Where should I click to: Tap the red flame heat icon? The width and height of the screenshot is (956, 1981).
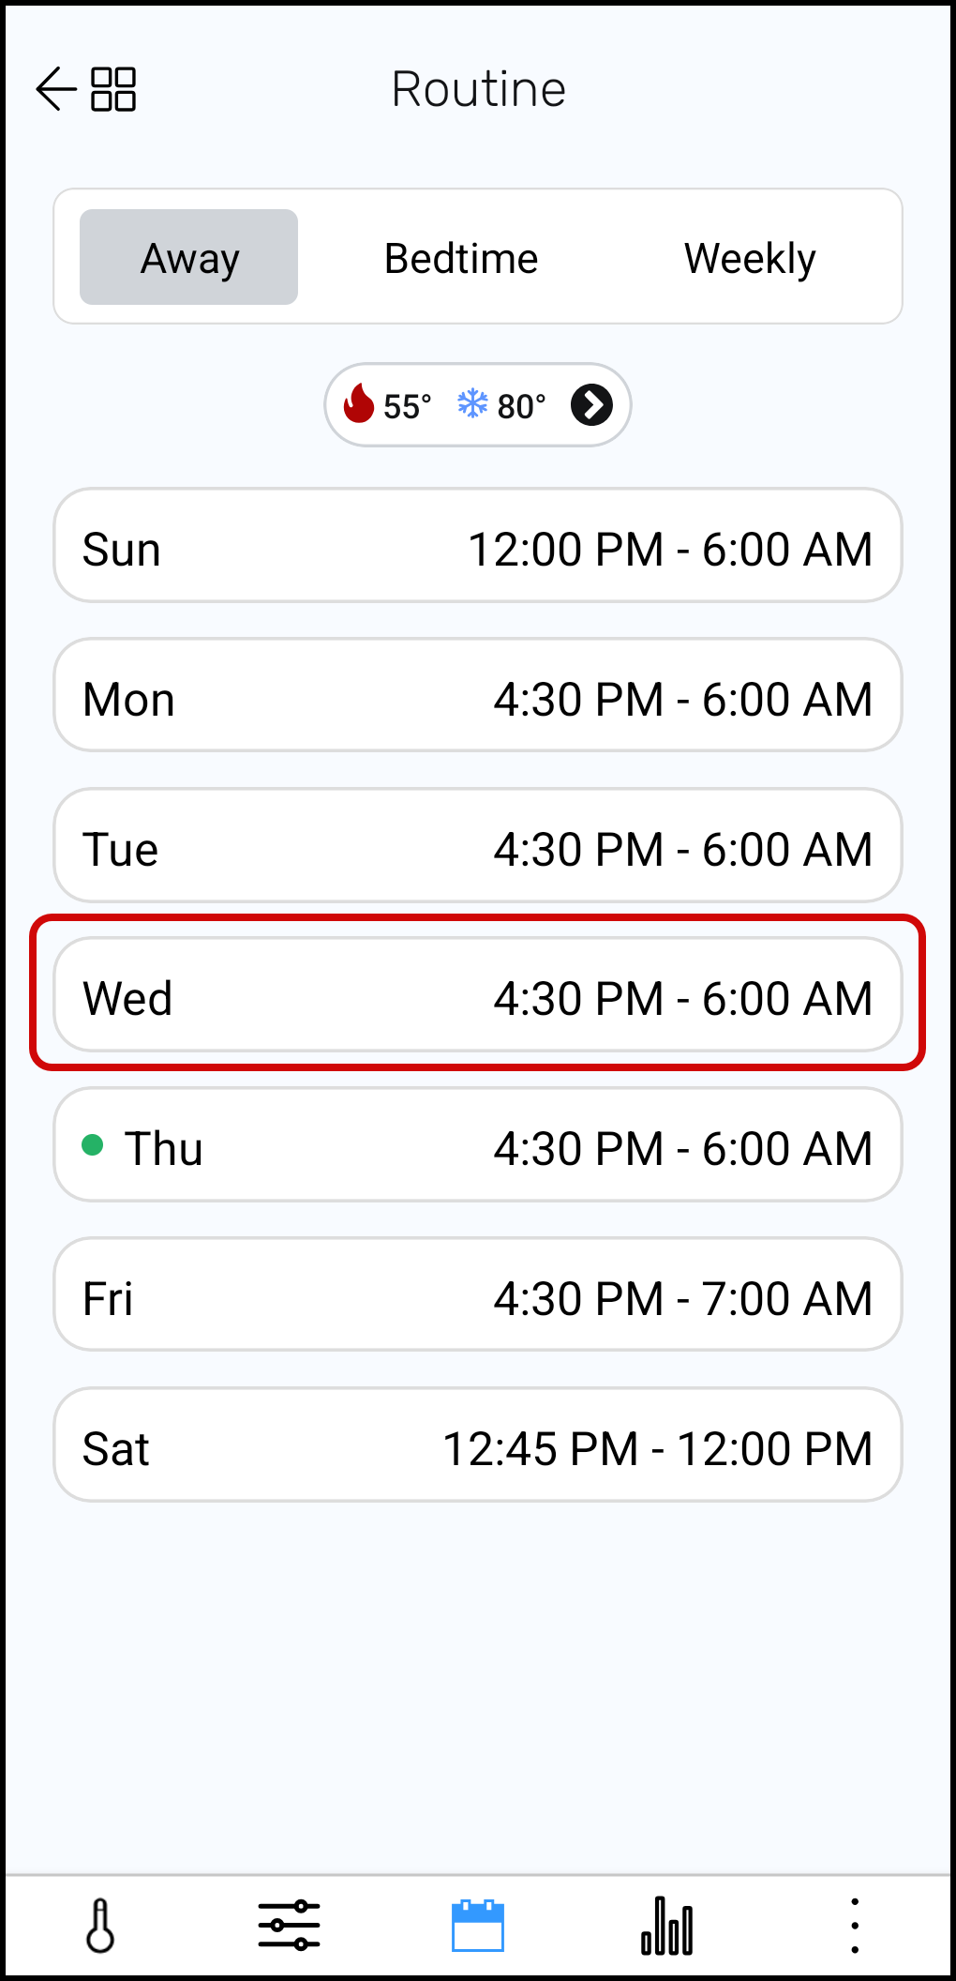[359, 404]
